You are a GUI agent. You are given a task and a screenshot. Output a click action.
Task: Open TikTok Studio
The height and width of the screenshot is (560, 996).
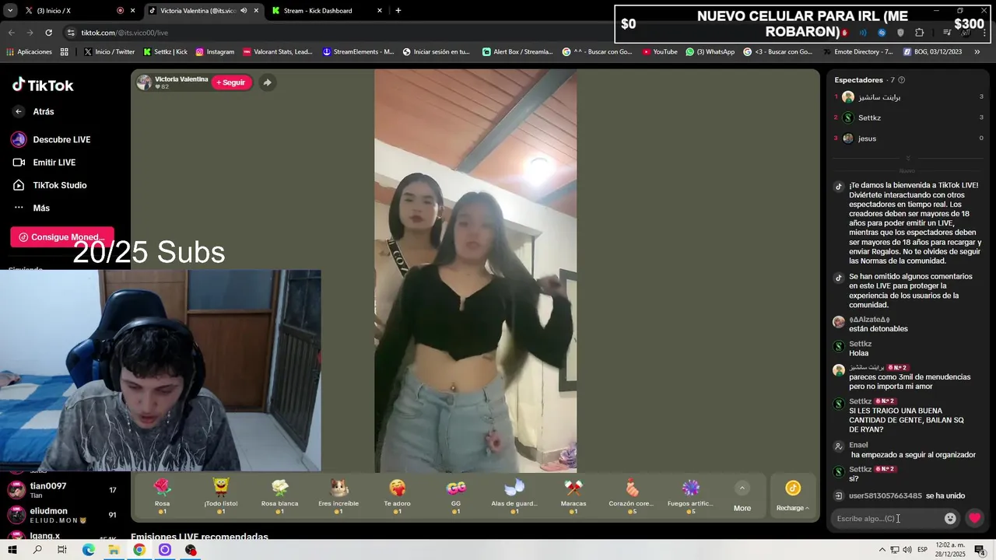50,185
